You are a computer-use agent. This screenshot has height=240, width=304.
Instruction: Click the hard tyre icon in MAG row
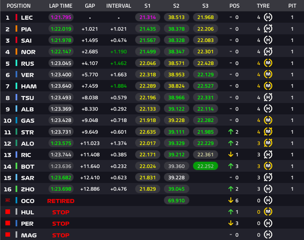tap(268, 235)
